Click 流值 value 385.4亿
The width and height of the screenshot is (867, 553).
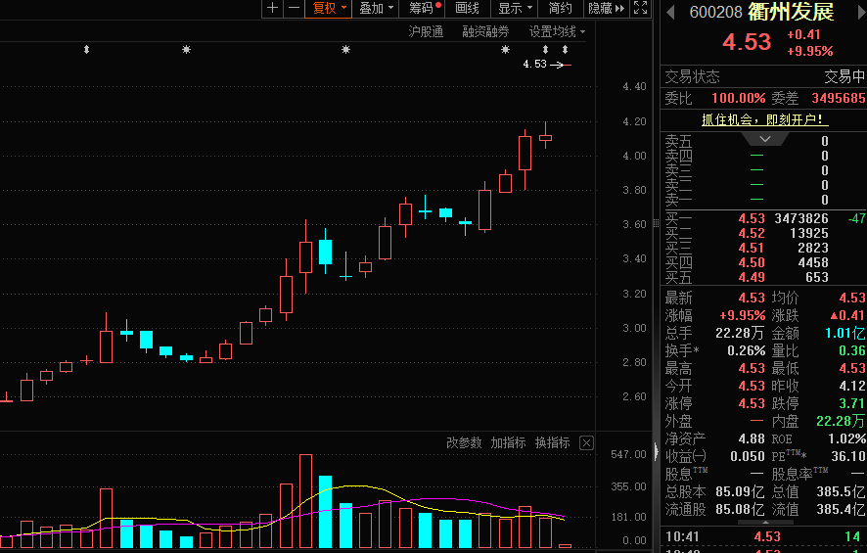841,509
